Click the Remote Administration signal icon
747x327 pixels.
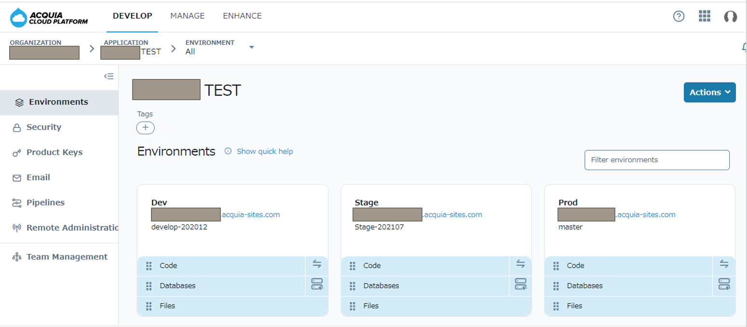(17, 228)
